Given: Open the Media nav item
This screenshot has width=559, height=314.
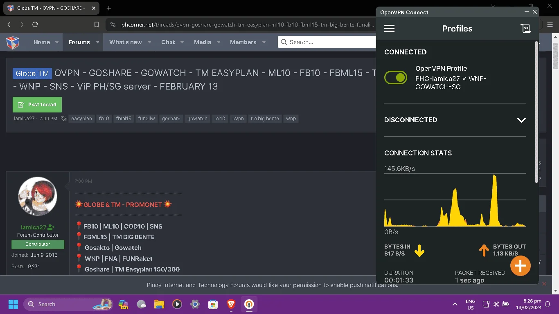Looking at the screenshot, I should pyautogui.click(x=203, y=42).
